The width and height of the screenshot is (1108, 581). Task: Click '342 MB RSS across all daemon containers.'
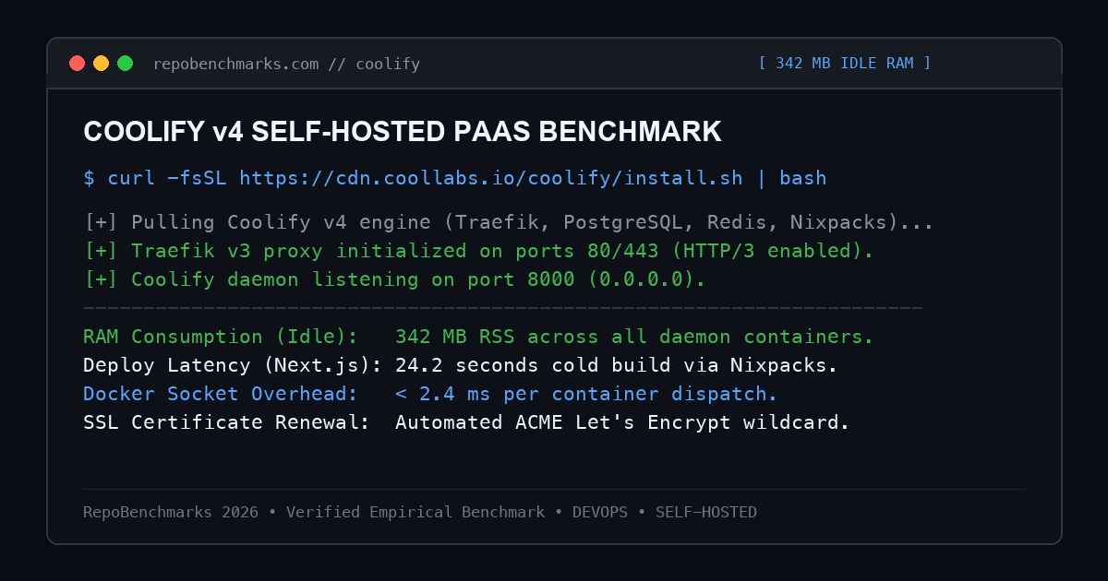pyautogui.click(x=634, y=337)
